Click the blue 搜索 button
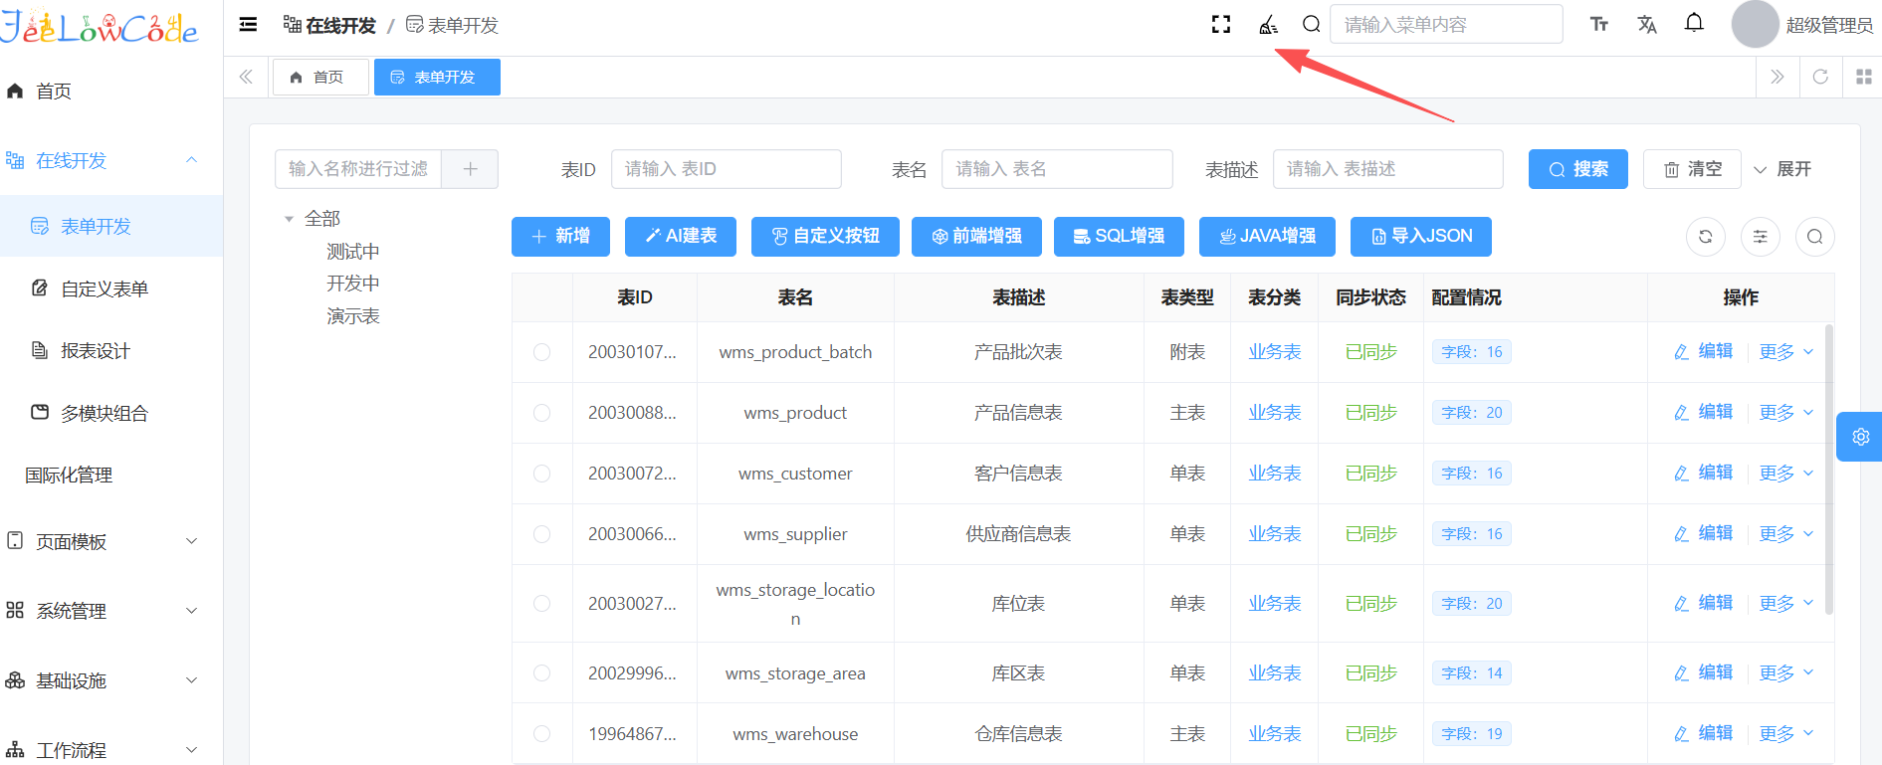Screen dimensions: 1882x765 pos(1577,169)
